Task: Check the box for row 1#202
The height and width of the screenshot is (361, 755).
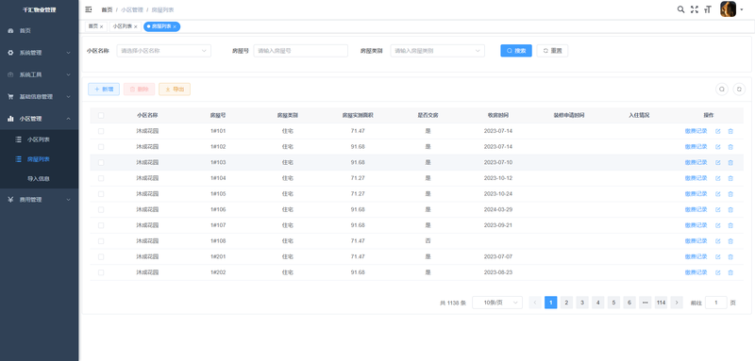Action: (101, 272)
